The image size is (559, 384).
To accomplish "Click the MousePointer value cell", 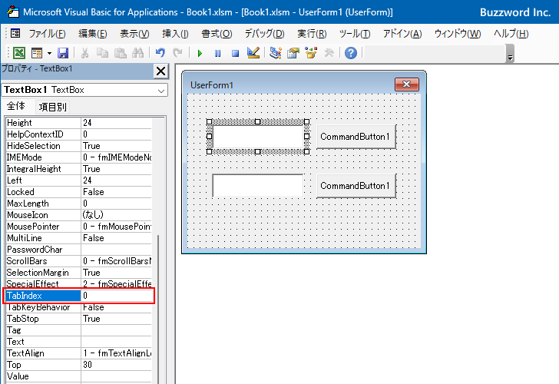I will pyautogui.click(x=117, y=227).
